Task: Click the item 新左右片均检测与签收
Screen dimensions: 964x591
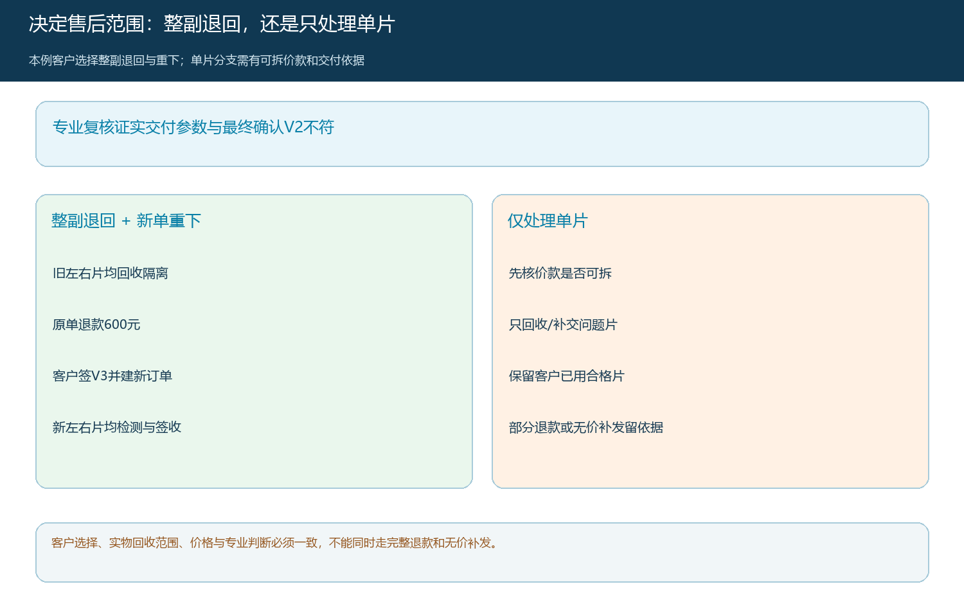Action: click(x=117, y=427)
